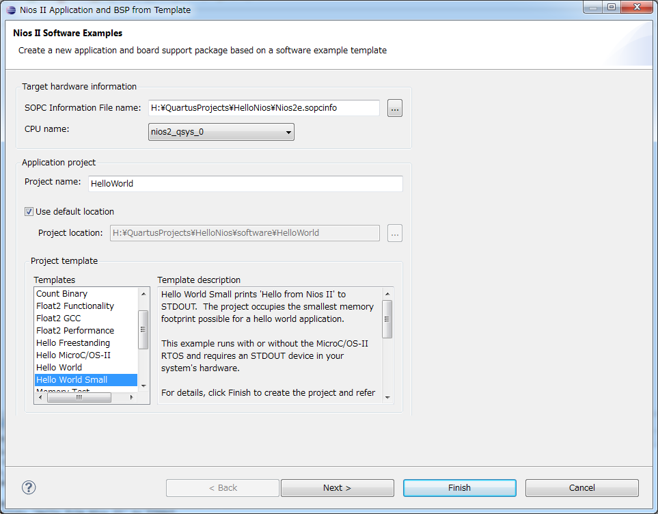The height and width of the screenshot is (514, 658).
Task: Click the SOPC Information File name field
Action: 264,108
